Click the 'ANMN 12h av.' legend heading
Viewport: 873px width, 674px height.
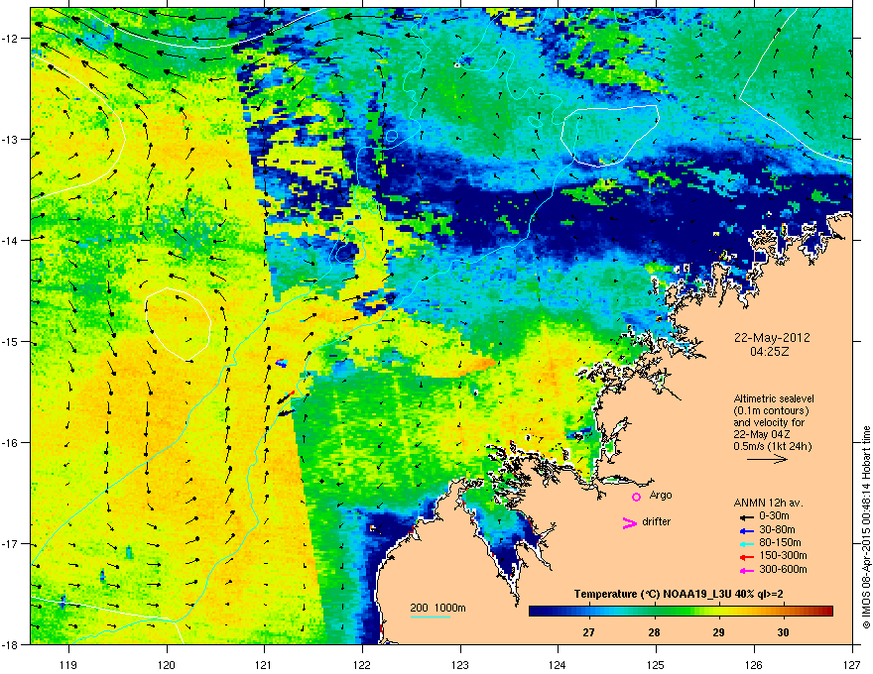(x=768, y=503)
